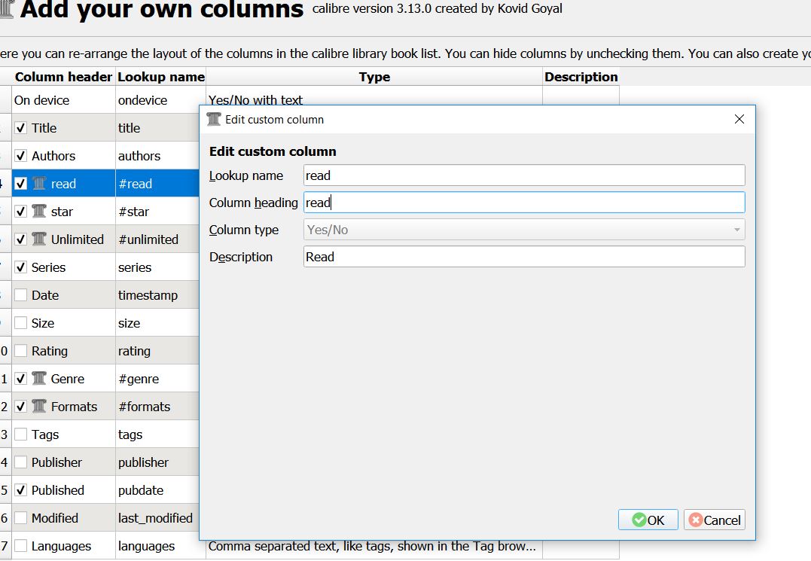Screen dimensions: 811x561
Task: Uncheck the Authors column checkbox
Action: pyautogui.click(x=20, y=156)
